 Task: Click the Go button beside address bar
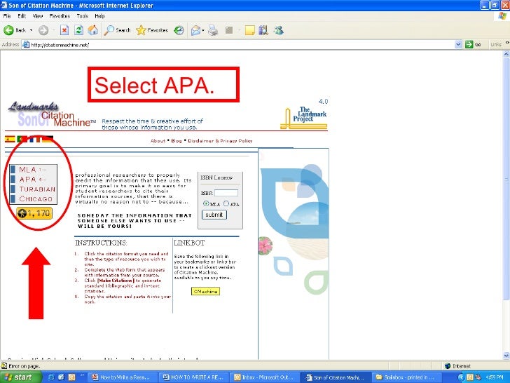474,45
